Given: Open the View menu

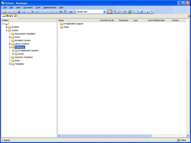Looking at the screenshot, I should [x=18, y=7].
